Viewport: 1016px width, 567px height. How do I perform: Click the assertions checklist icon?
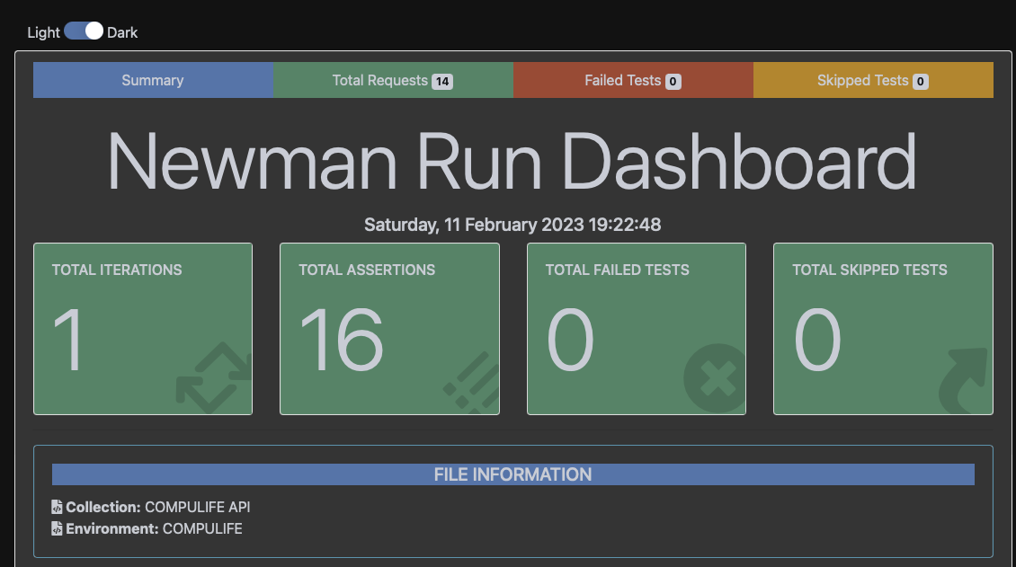coord(471,383)
